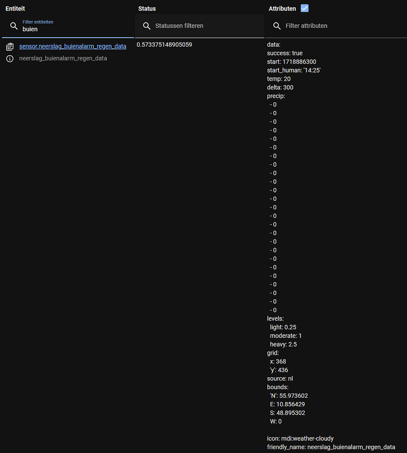Screen dimensions: 407x453
Task: Click the search icon beside Statussen filteren
Action: [147, 26]
